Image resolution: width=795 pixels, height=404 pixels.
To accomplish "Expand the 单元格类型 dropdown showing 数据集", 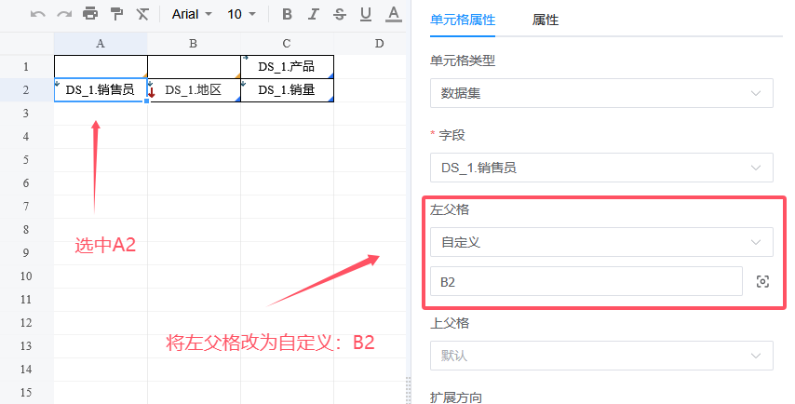I will click(x=600, y=93).
